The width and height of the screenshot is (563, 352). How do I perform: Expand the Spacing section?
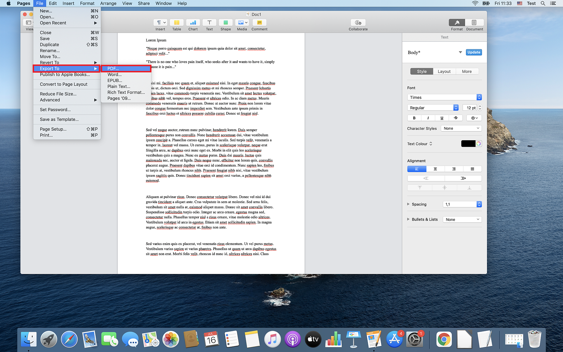click(408, 204)
